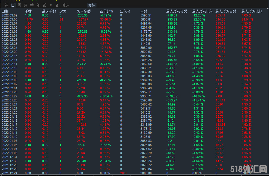Viewport: 269px width, 176px height.
Task: Click the M tab
Action: click(x=51, y=5)
